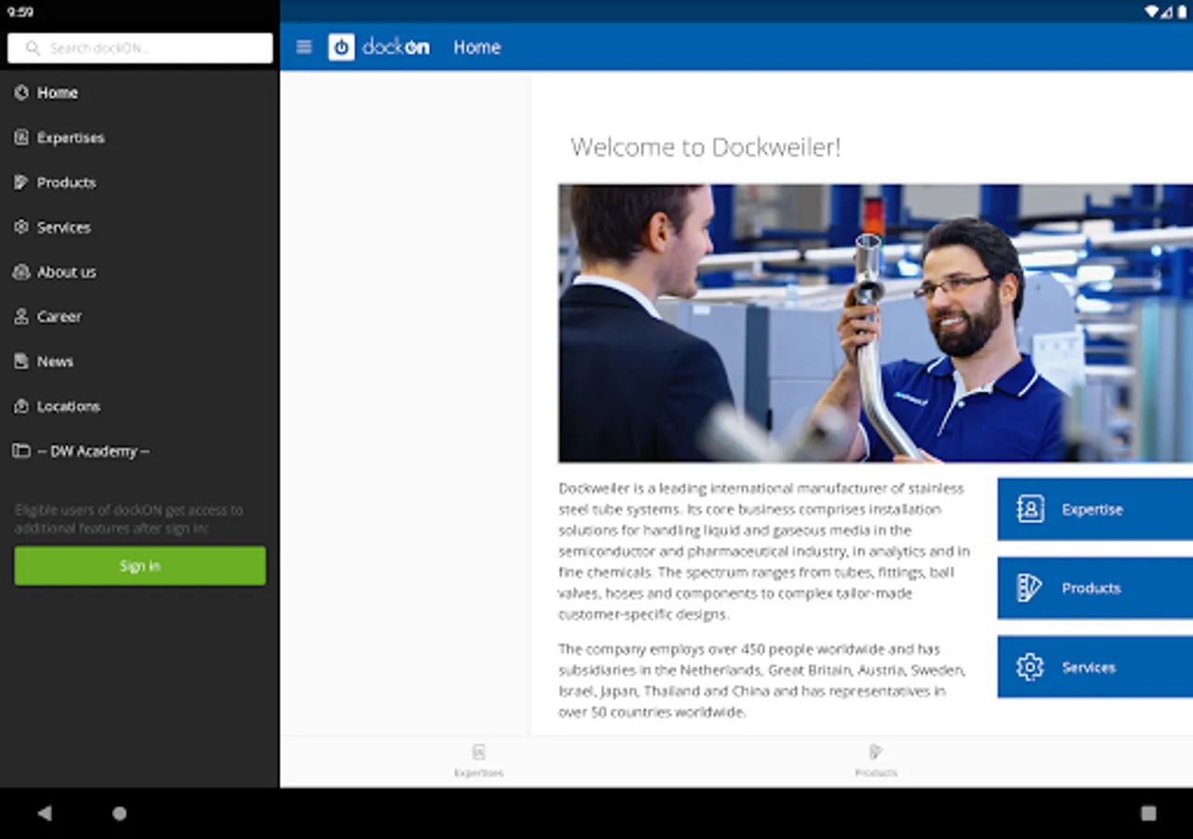1193x839 pixels.
Task: Click the News sidebar icon
Action: pyautogui.click(x=21, y=361)
